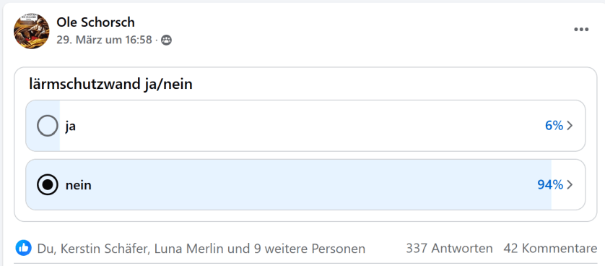
Task: Open the 42 Kommentare section
Action: tap(550, 248)
